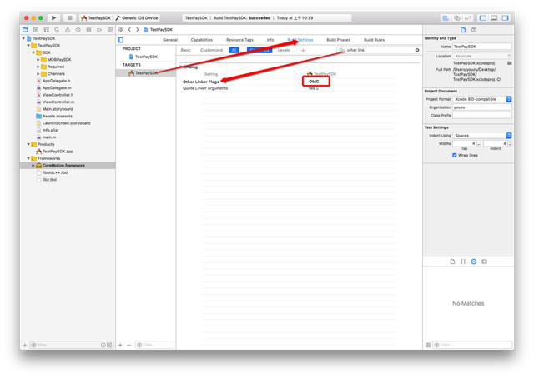Hide the project and targets list
Image resolution: width=534 pixels, height=378 pixels.
pos(120,40)
